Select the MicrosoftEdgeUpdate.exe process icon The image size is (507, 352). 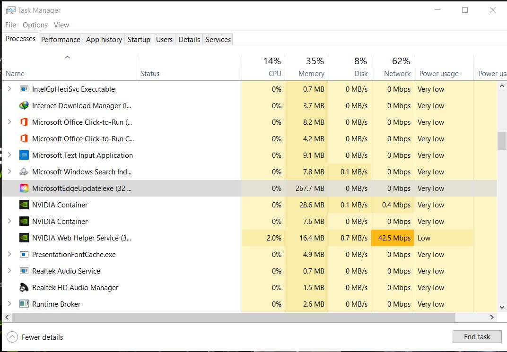[x=24, y=189]
